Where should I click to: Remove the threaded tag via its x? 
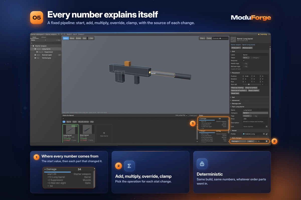point(251,116)
